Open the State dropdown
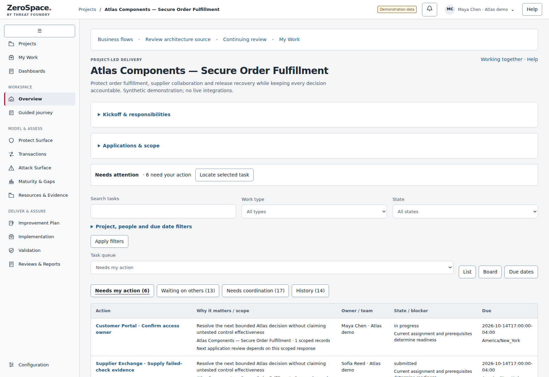 pos(465,211)
